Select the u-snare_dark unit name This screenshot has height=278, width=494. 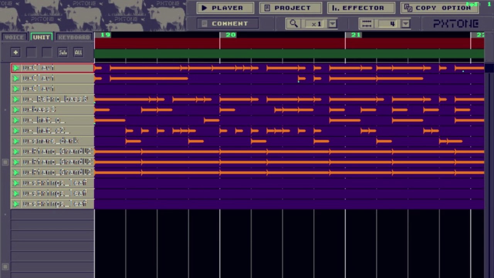click(51, 141)
